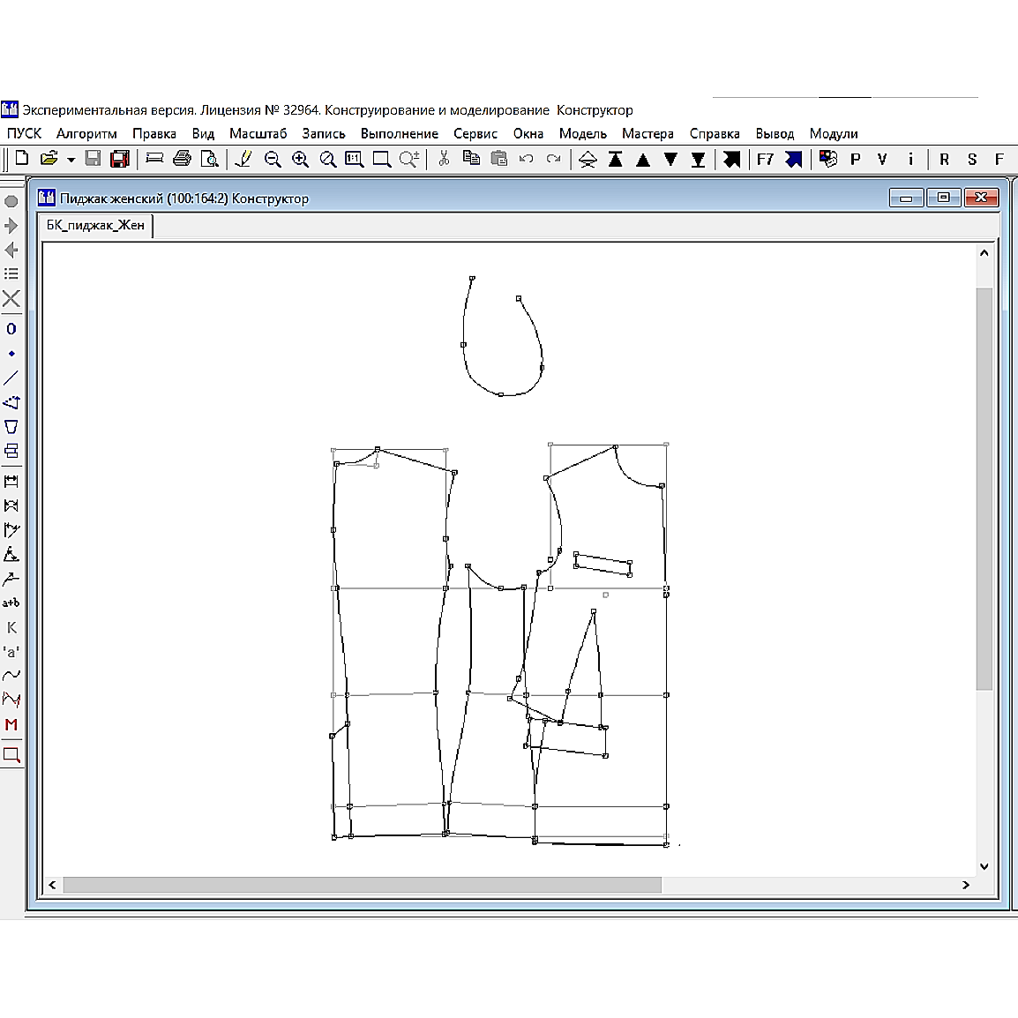Screen dimensions: 1018x1018
Task: Open the Алгоритм menu
Action: click(86, 134)
